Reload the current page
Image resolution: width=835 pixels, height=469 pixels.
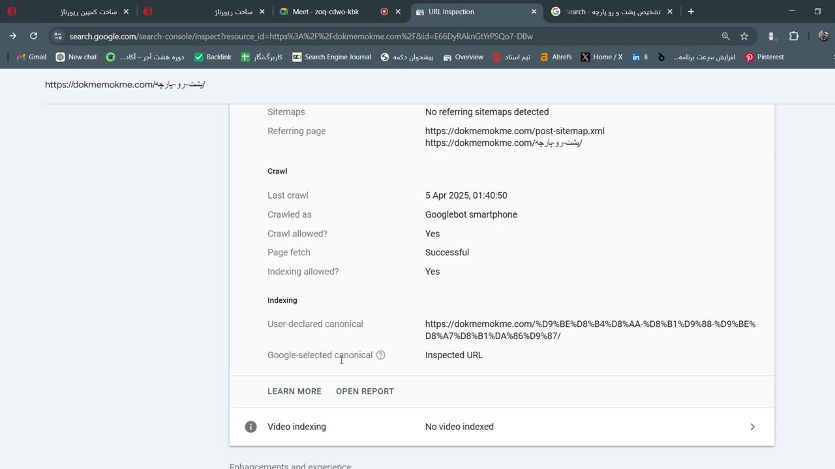[33, 36]
